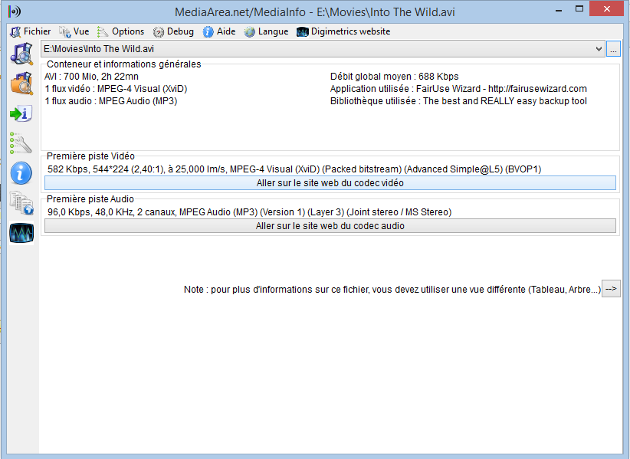Click 'Aller sur le site web du codec audio'
Image resolution: width=630 pixels, height=459 pixels.
tap(330, 226)
